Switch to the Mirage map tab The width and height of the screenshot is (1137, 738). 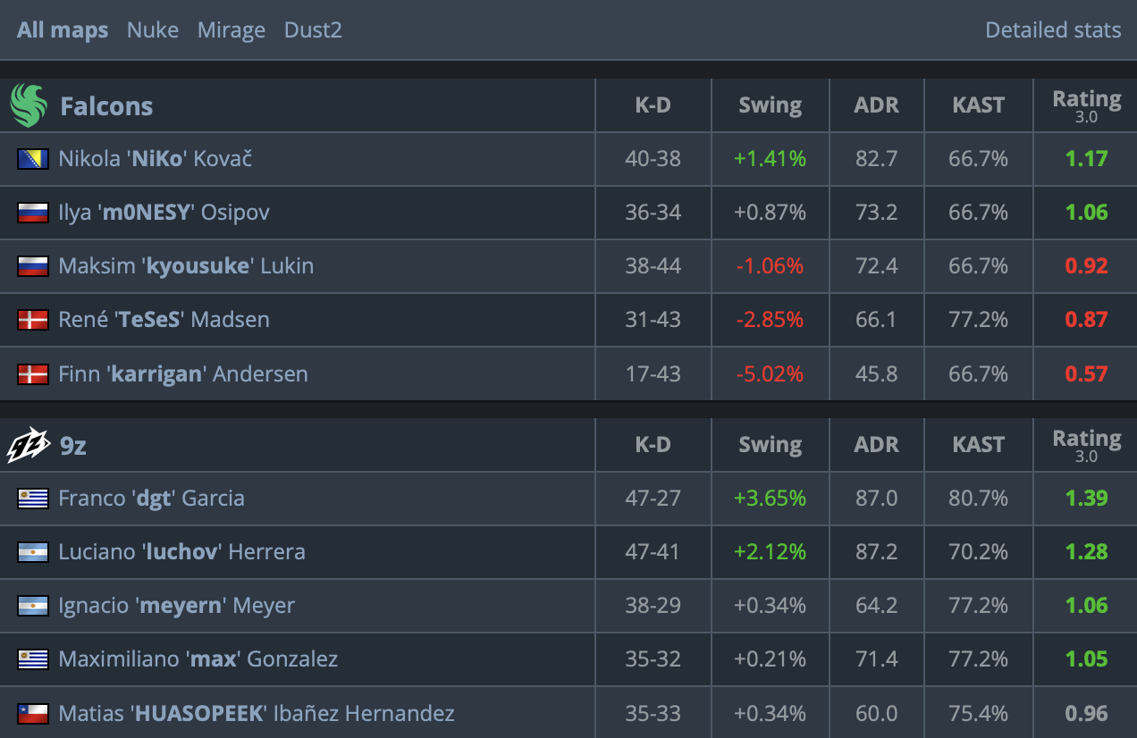pyautogui.click(x=232, y=30)
